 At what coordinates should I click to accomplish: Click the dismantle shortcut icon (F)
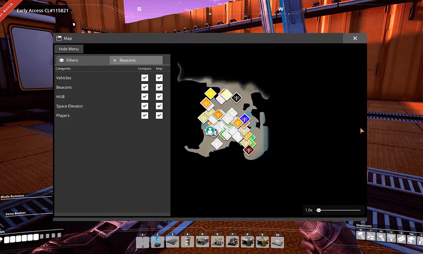tap(371, 237)
